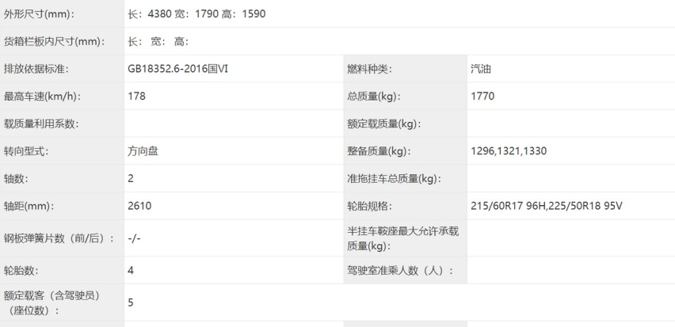This screenshot has width=675, height=327.
Task: Select curb weight value 1296,1321,1330
Action: tap(509, 151)
